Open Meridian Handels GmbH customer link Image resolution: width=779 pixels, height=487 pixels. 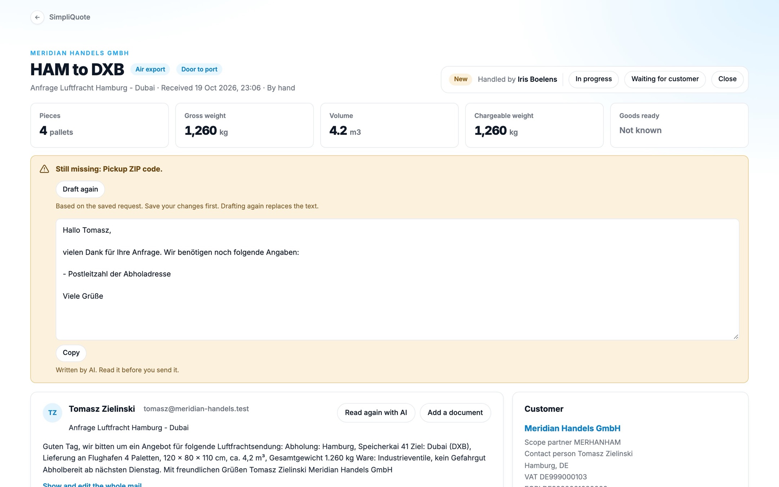click(x=572, y=429)
